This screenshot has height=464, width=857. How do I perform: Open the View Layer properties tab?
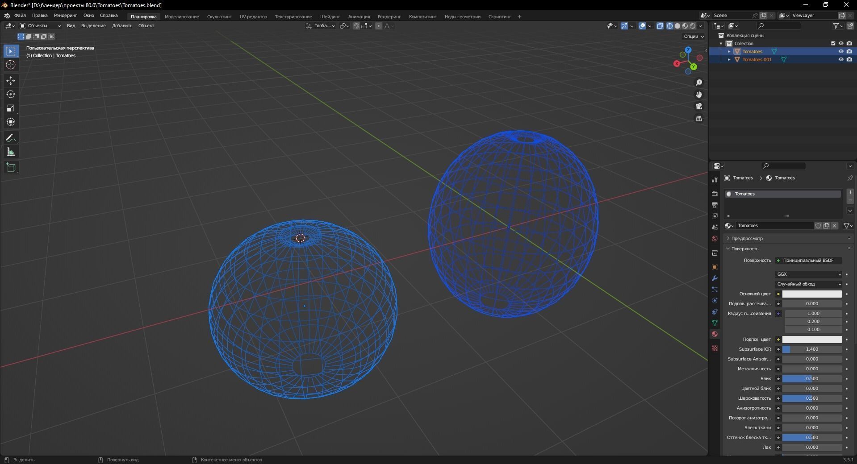tap(715, 216)
